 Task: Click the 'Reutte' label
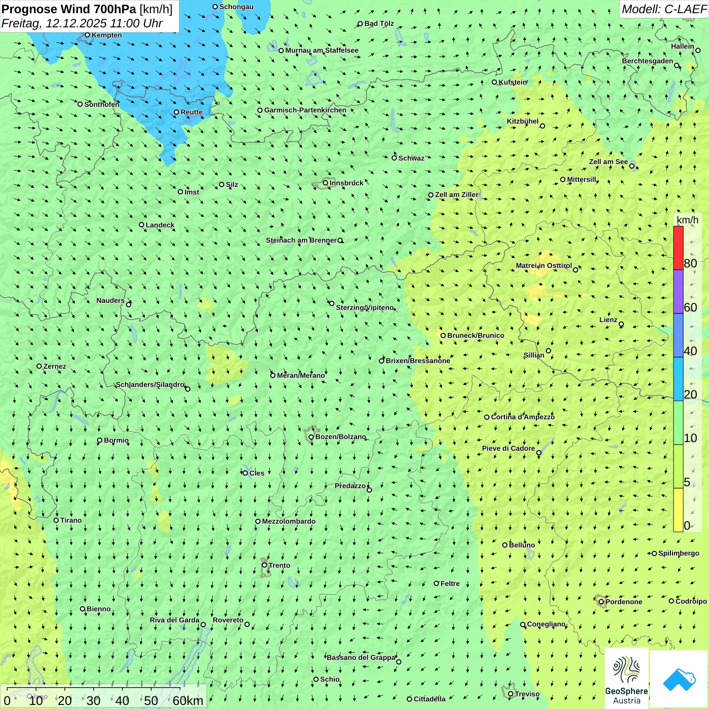(x=192, y=112)
